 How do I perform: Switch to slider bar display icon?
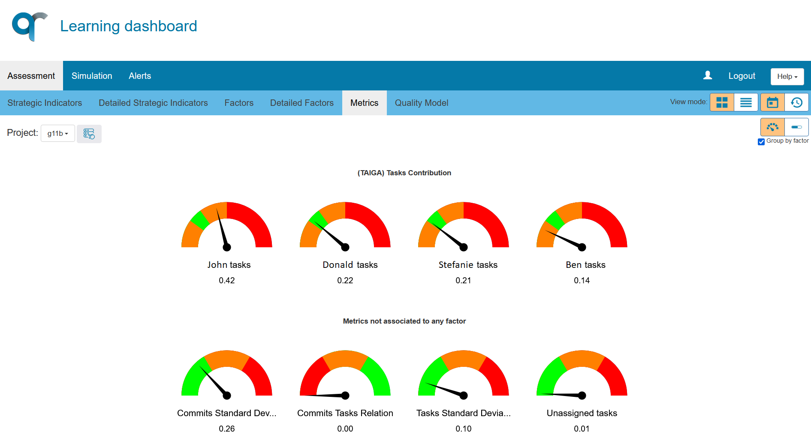(796, 127)
